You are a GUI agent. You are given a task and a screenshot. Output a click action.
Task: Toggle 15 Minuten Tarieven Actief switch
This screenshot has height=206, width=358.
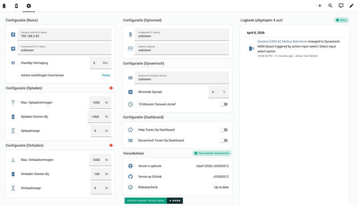pyautogui.click(x=224, y=104)
